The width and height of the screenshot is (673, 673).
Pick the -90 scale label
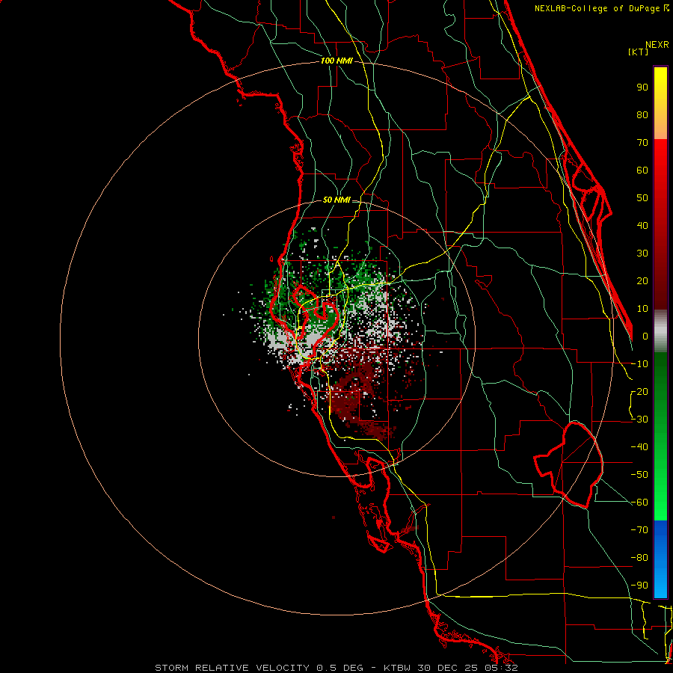point(640,586)
